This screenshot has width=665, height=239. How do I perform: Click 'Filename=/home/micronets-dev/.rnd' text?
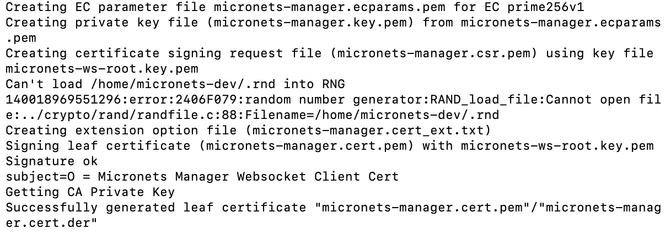pyautogui.click(x=372, y=116)
